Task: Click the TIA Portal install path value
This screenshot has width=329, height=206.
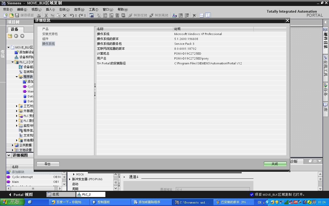Action: 208,63
